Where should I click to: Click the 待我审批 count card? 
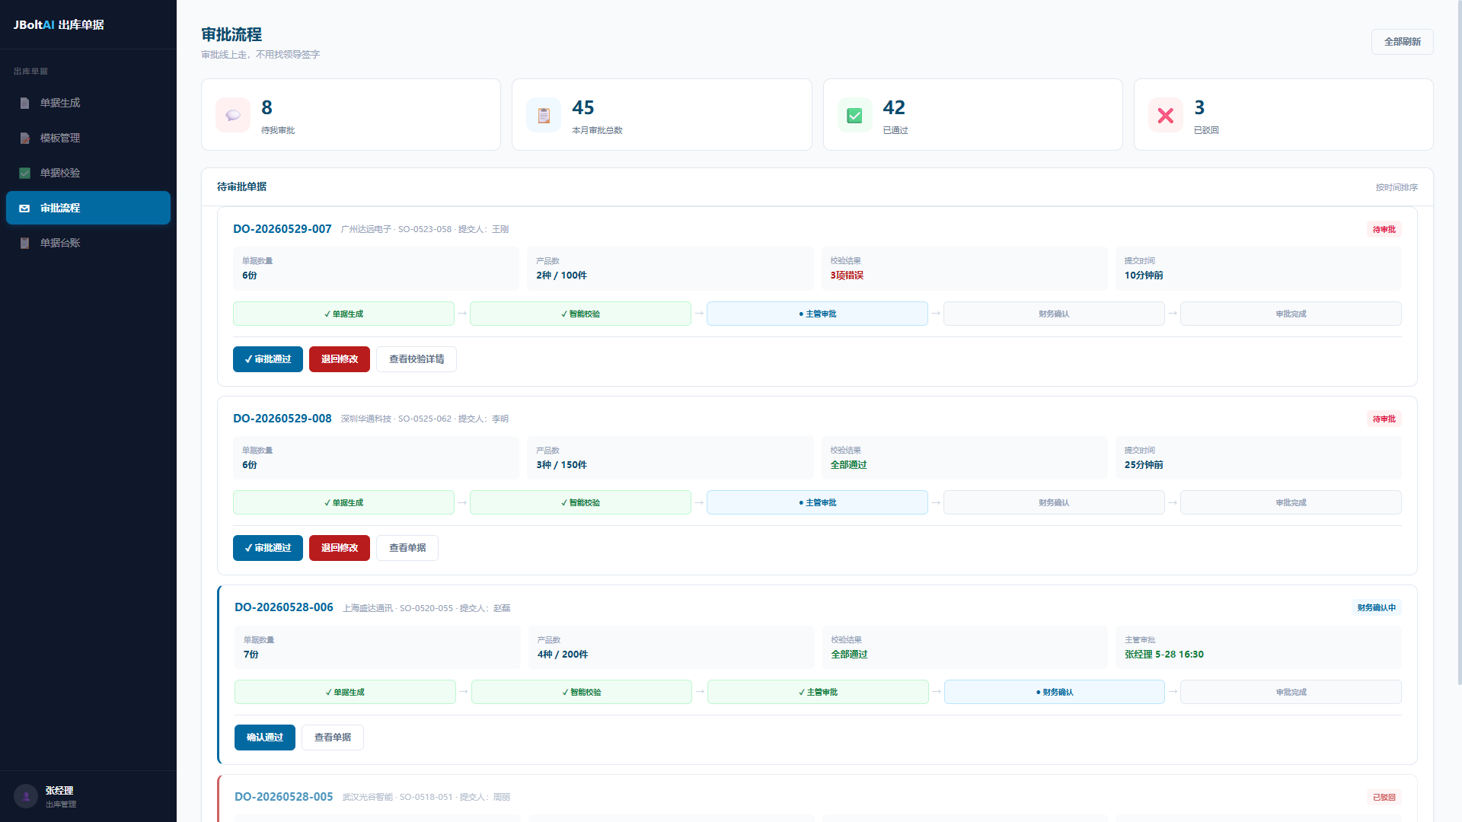[x=351, y=115]
